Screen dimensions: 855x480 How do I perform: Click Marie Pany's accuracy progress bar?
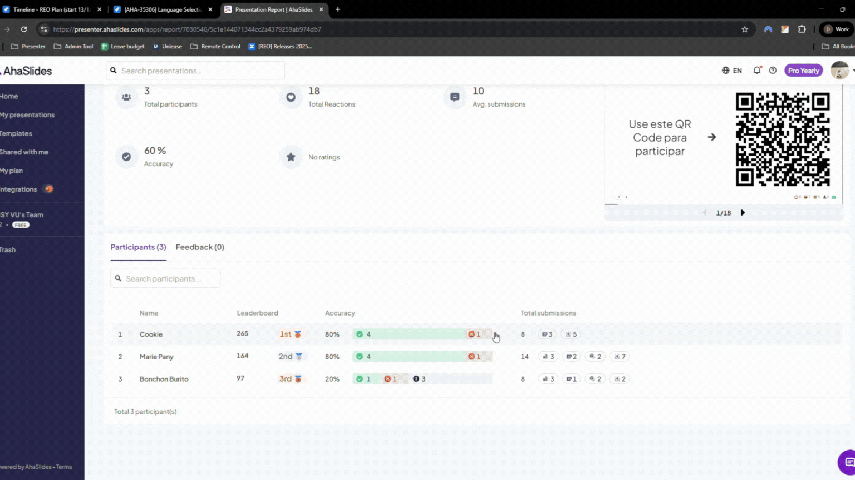coord(422,357)
